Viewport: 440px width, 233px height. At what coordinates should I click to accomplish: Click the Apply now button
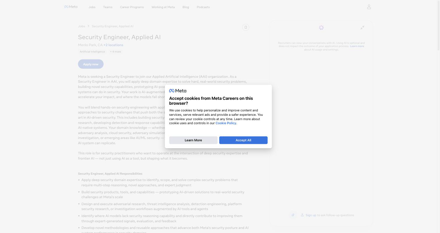coord(91,64)
